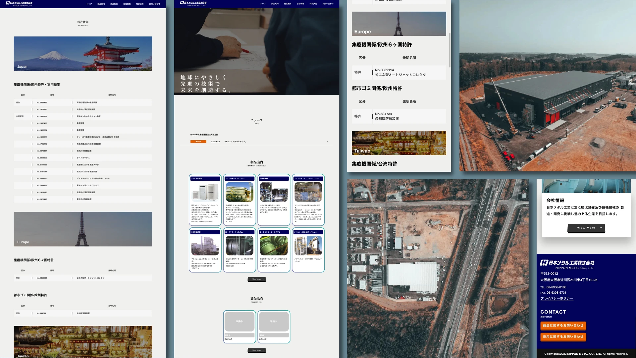Select トップ in the home page navigation
Screen dimensions: 636x358
(x=263, y=4)
